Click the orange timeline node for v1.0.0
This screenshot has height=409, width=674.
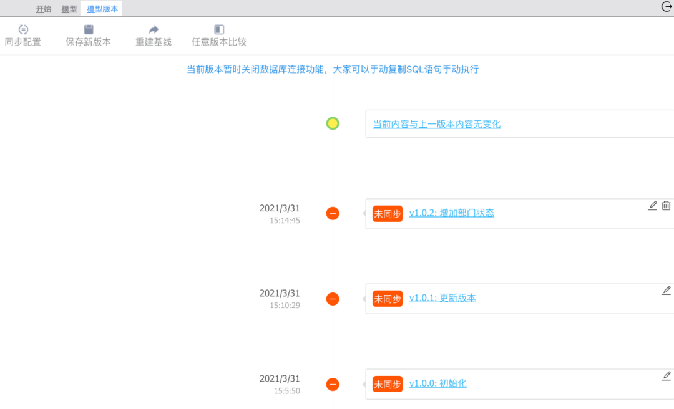[x=333, y=383]
